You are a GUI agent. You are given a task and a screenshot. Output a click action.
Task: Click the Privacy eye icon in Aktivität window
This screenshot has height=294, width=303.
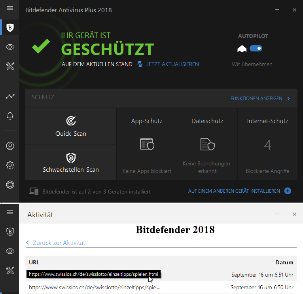click(10, 251)
